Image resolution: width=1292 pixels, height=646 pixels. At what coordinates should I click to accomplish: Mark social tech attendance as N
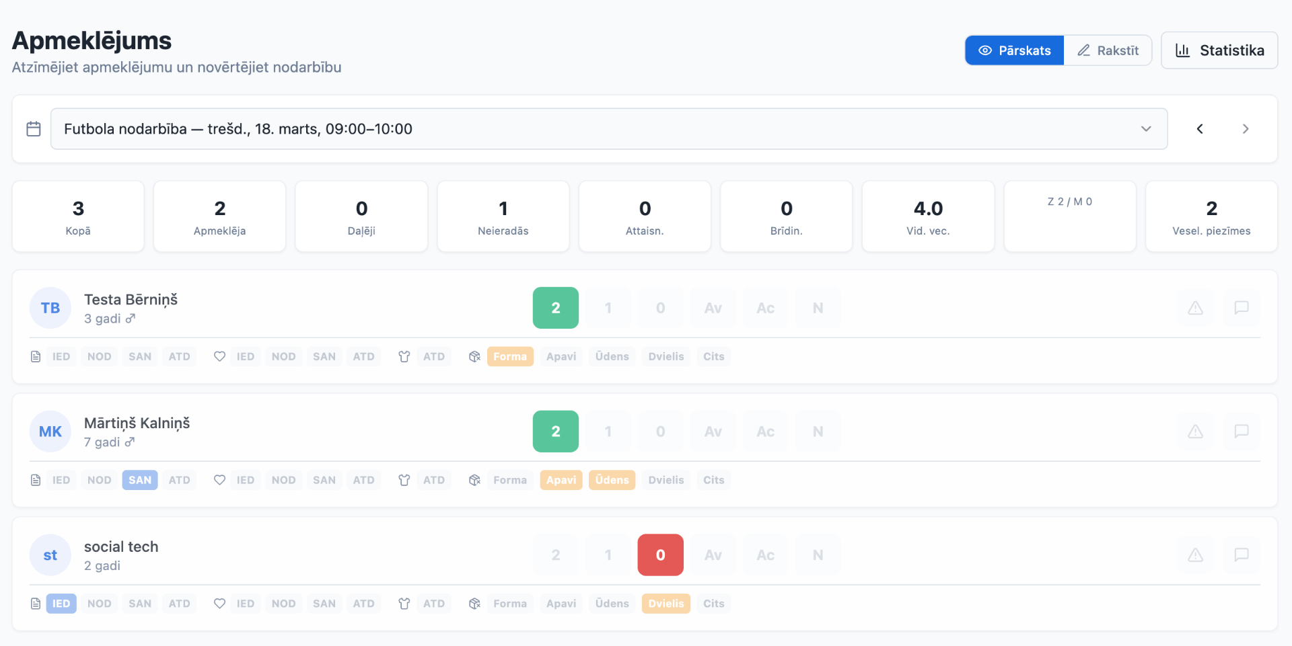[818, 555]
